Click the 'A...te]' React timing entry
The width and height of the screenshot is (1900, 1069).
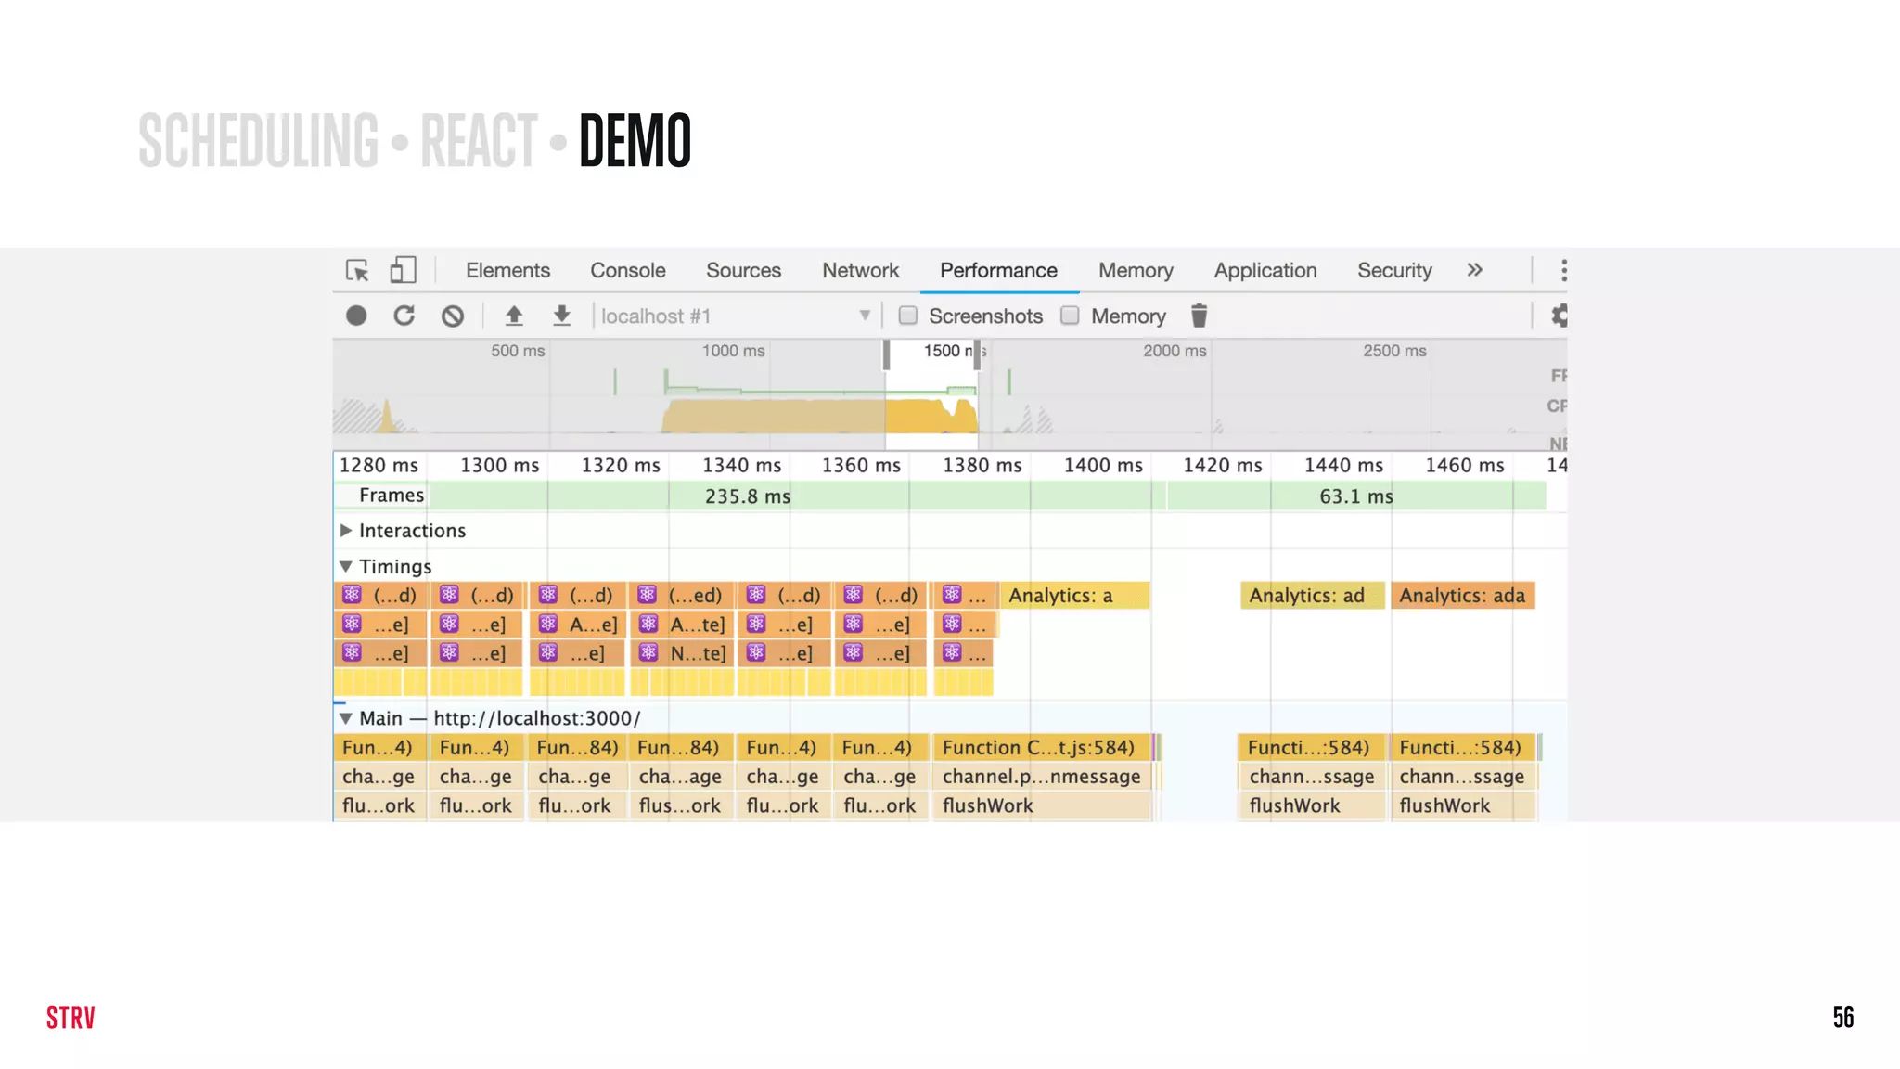click(681, 625)
